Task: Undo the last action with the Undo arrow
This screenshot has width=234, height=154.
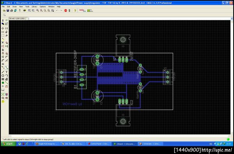Action: click(x=57, y=11)
